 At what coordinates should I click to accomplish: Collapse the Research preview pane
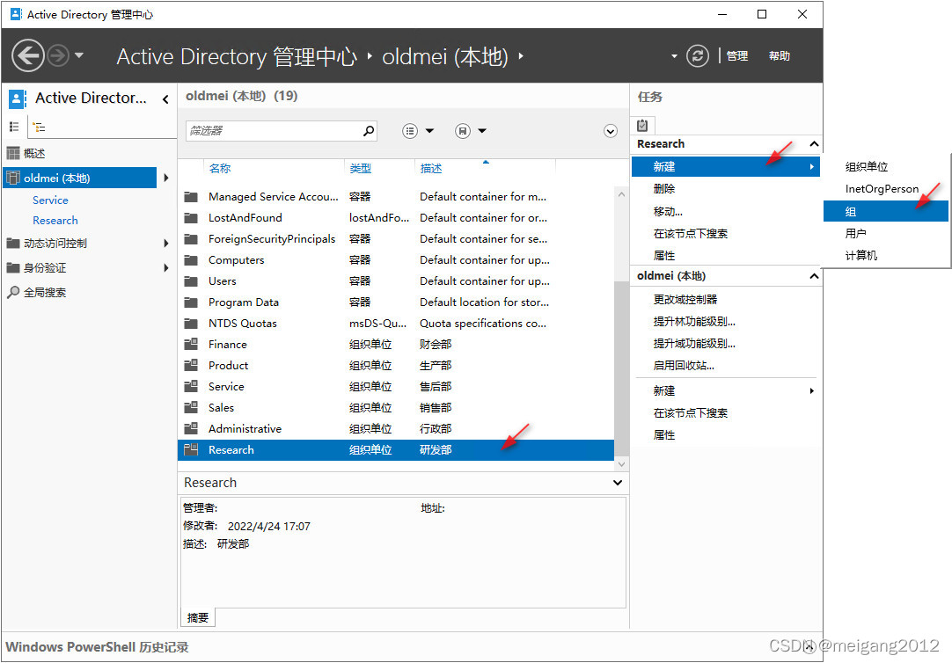(x=618, y=483)
